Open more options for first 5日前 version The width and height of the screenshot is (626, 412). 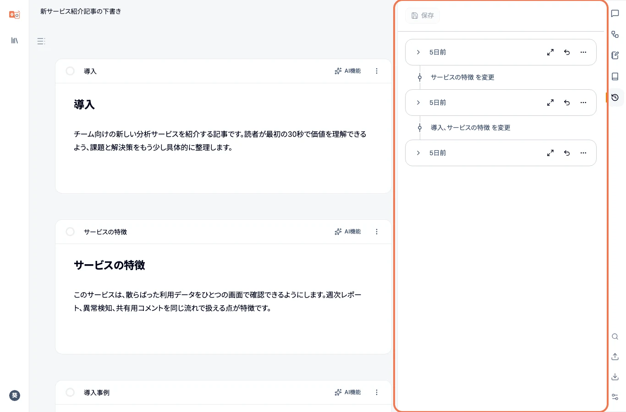pyautogui.click(x=583, y=52)
